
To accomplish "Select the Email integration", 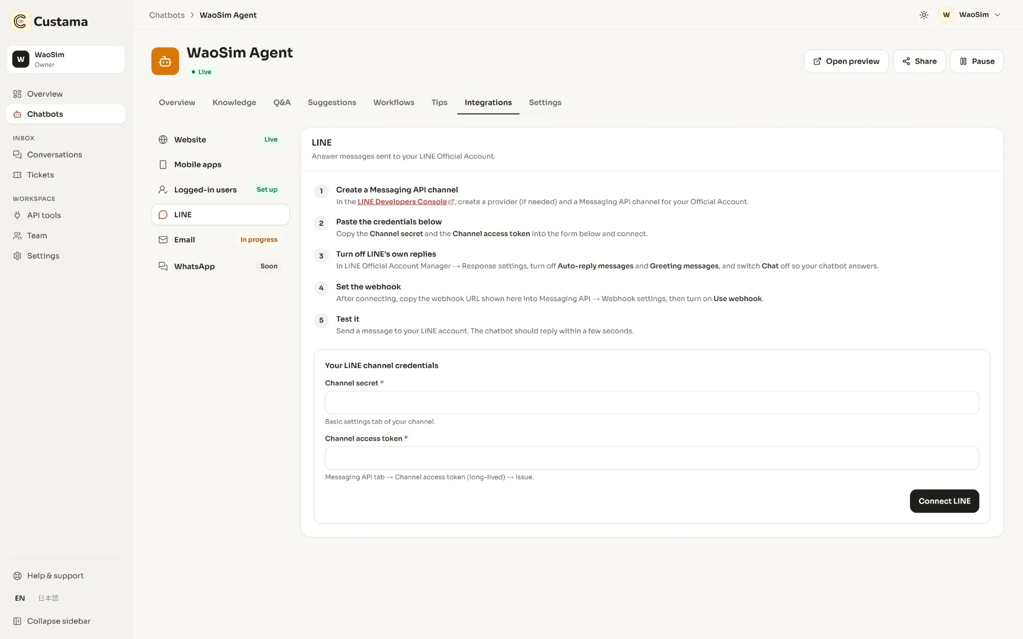I will pyautogui.click(x=220, y=240).
